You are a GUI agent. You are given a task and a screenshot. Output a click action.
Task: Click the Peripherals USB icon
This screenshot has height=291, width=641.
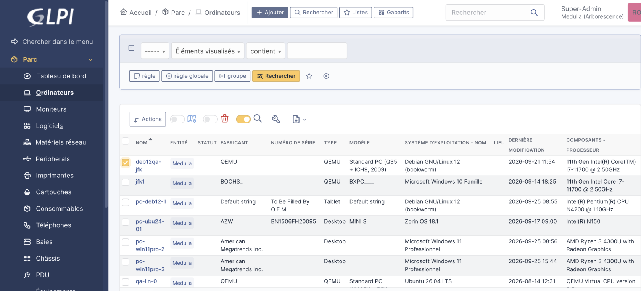27,159
